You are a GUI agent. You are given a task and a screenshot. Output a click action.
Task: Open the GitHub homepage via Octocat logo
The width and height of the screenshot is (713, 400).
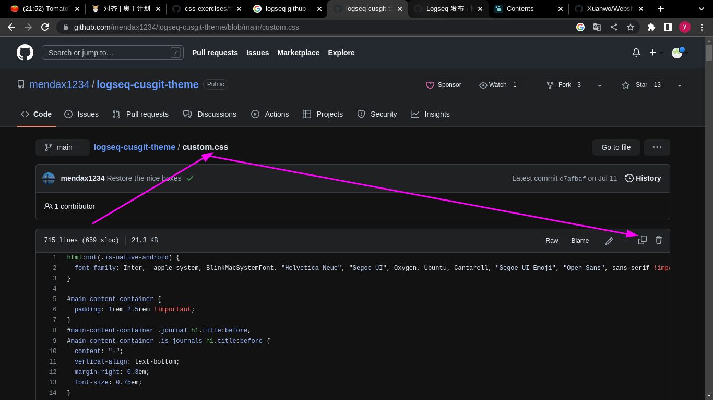point(25,53)
